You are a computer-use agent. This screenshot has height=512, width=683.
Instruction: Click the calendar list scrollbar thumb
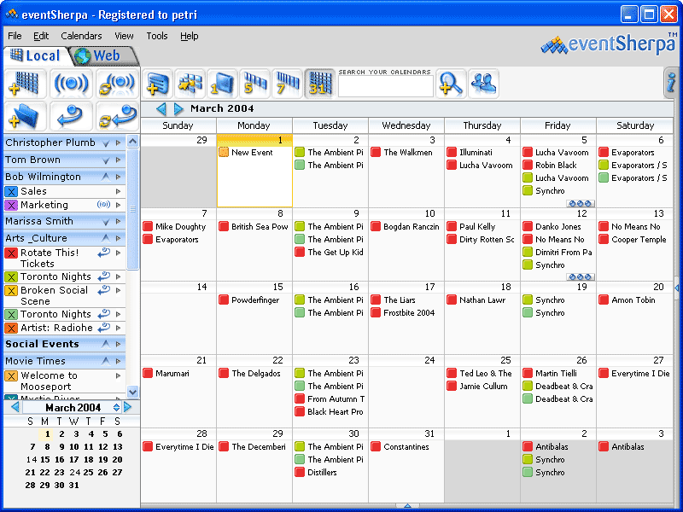click(133, 209)
